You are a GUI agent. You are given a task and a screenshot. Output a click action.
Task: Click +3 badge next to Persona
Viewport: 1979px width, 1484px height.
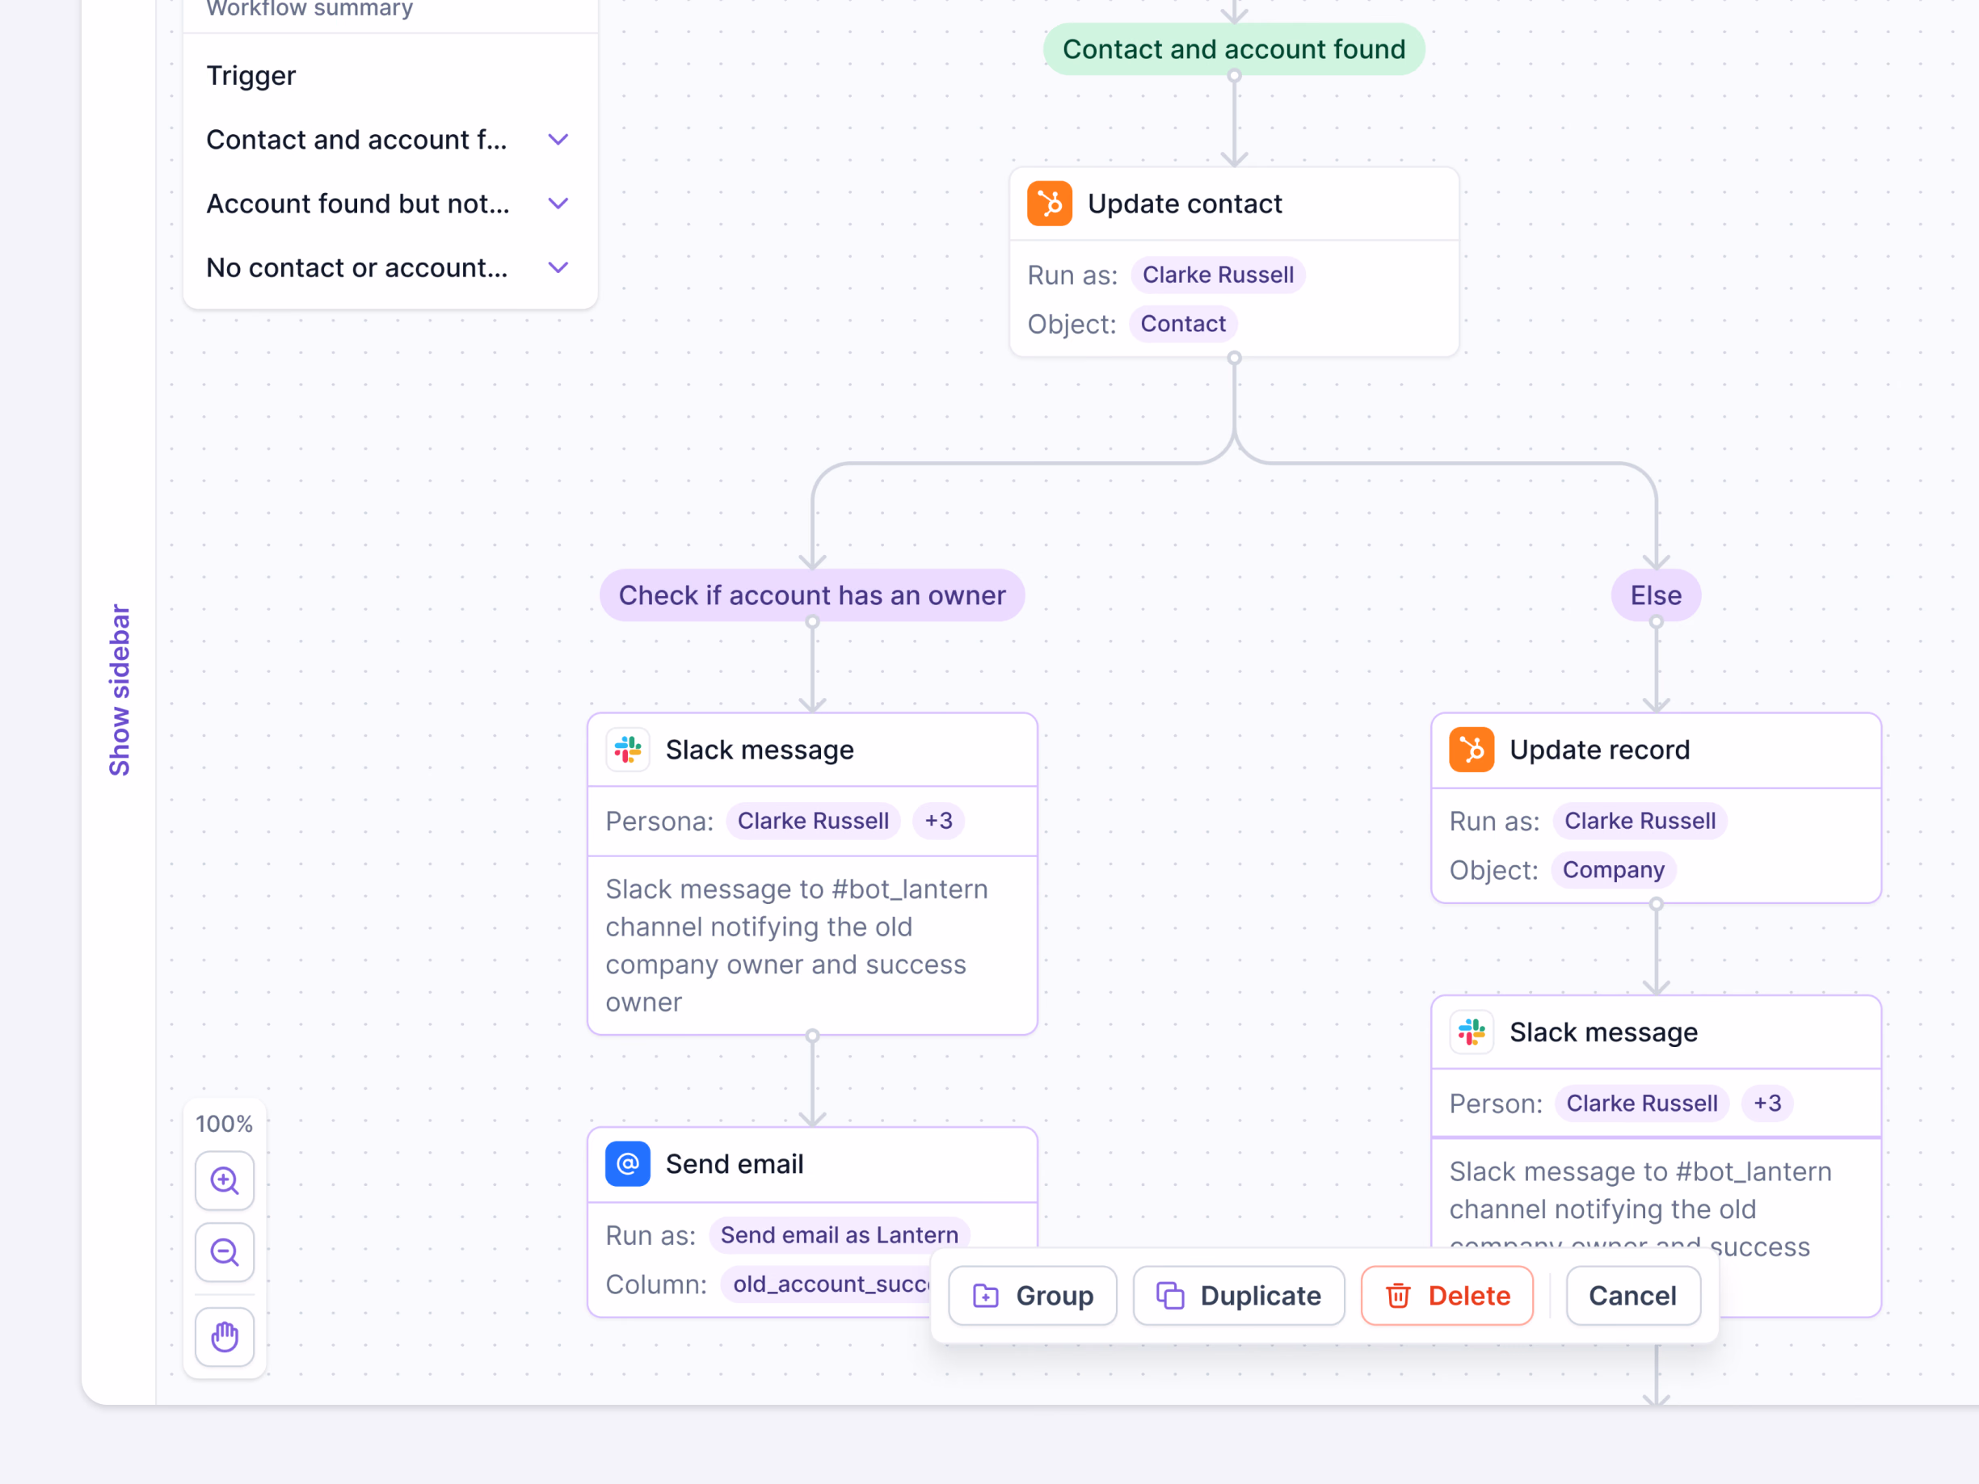937,821
